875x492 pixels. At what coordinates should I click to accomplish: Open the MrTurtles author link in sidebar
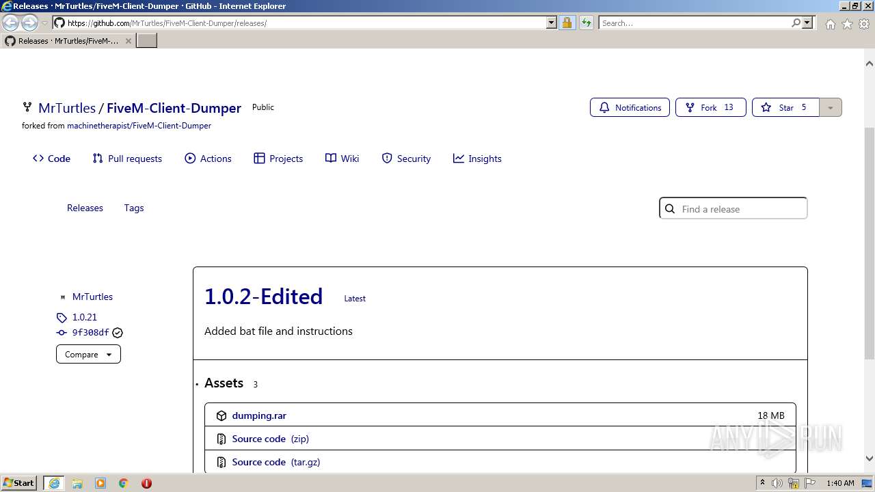pyautogui.click(x=92, y=297)
